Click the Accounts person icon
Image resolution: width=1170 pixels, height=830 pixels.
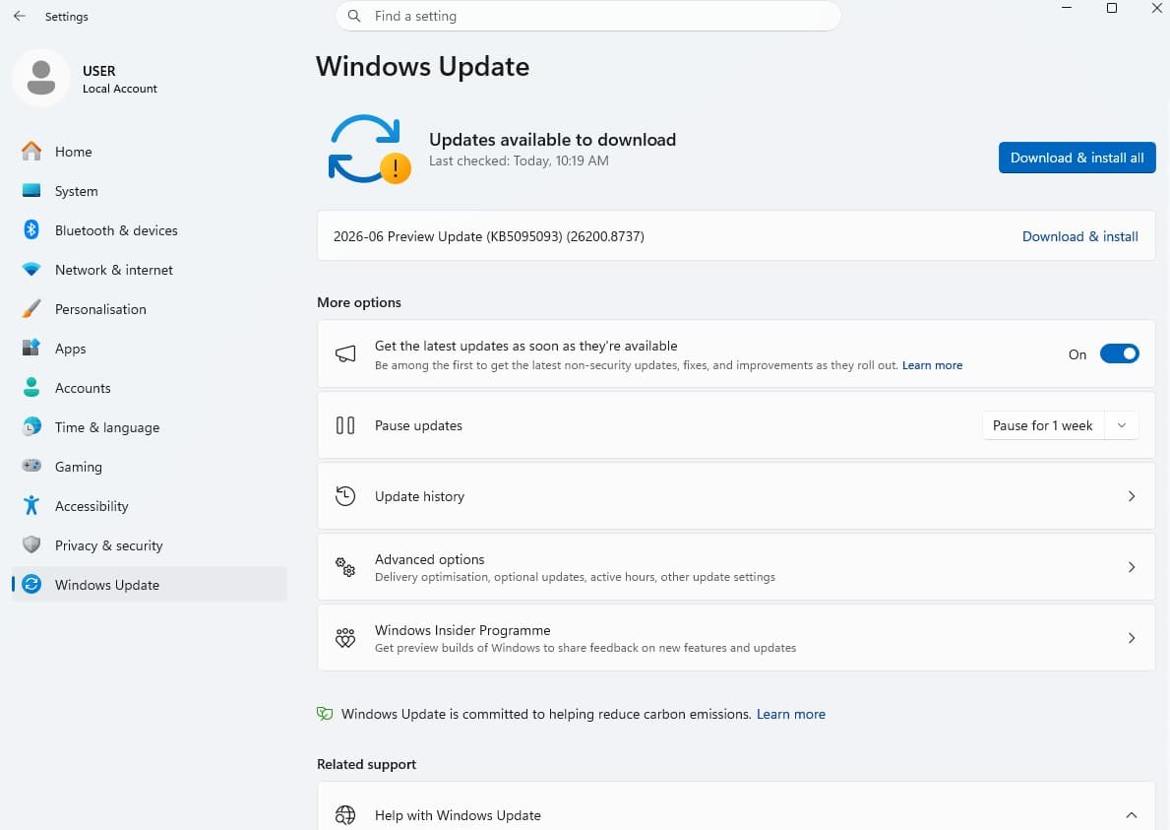point(31,387)
